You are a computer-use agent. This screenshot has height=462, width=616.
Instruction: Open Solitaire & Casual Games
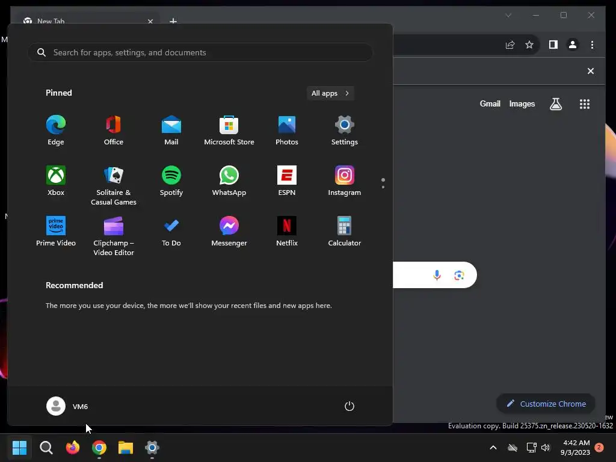tap(114, 185)
